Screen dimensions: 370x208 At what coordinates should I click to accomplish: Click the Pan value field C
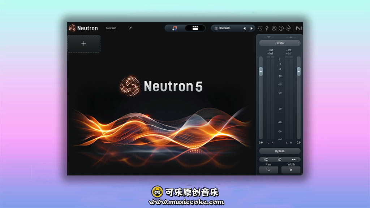coord(268,170)
